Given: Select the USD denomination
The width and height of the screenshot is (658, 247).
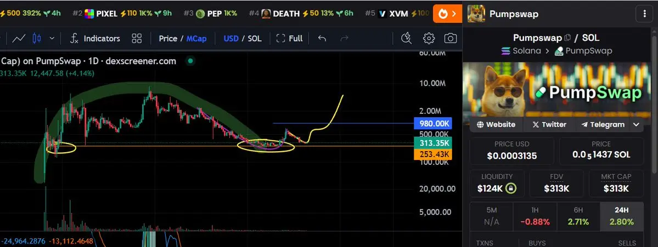Looking at the screenshot, I should pyautogui.click(x=231, y=38).
